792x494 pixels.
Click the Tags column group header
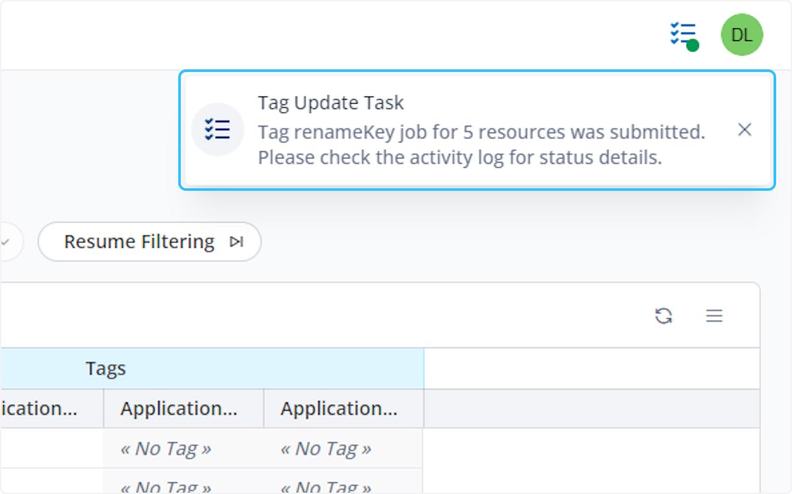pos(106,369)
